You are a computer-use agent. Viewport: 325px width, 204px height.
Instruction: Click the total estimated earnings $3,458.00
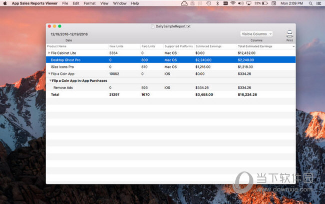click(x=204, y=94)
